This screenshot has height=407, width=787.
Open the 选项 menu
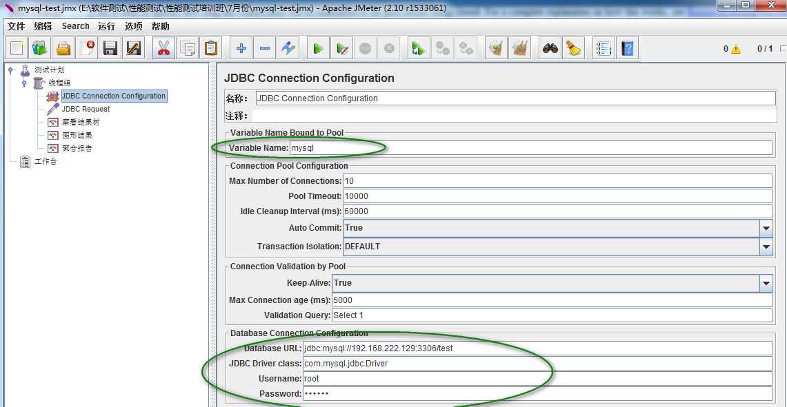pyautogui.click(x=134, y=27)
